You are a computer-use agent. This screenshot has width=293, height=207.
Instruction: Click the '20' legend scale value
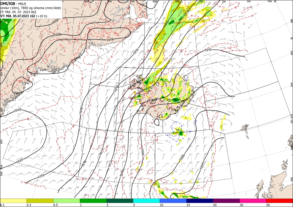(x=215, y=205)
